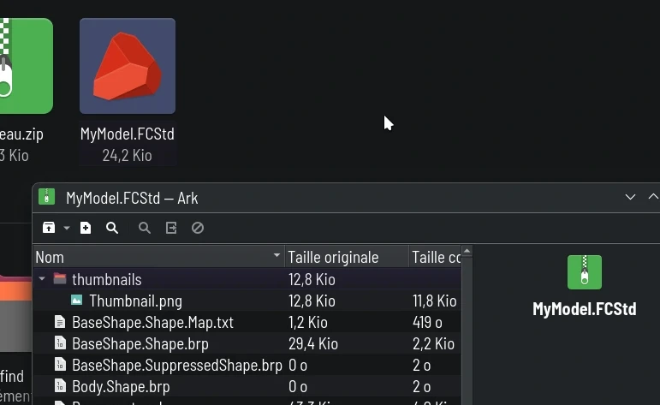660x405 pixels.
Task: Click the Open file toolbar icon
Action: click(171, 228)
